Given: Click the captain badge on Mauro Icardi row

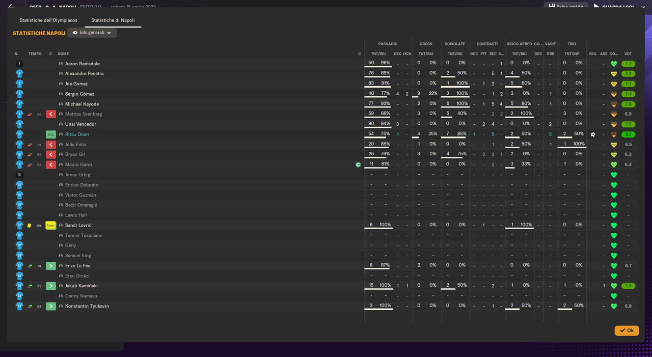Looking at the screenshot, I should [x=358, y=164].
